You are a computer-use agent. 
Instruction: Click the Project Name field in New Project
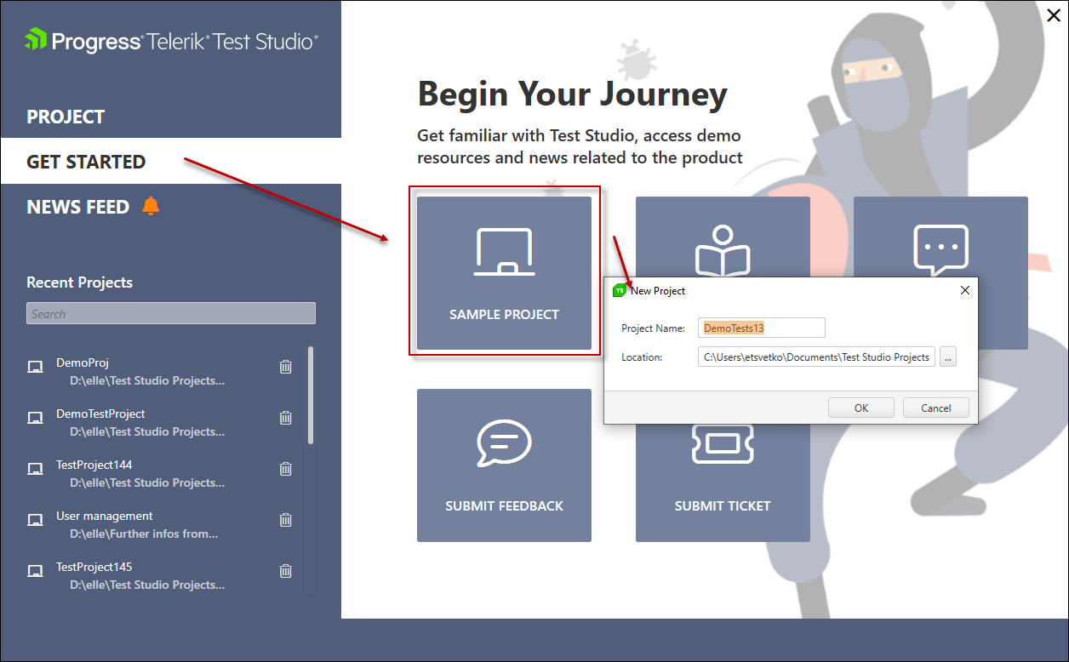tap(762, 328)
